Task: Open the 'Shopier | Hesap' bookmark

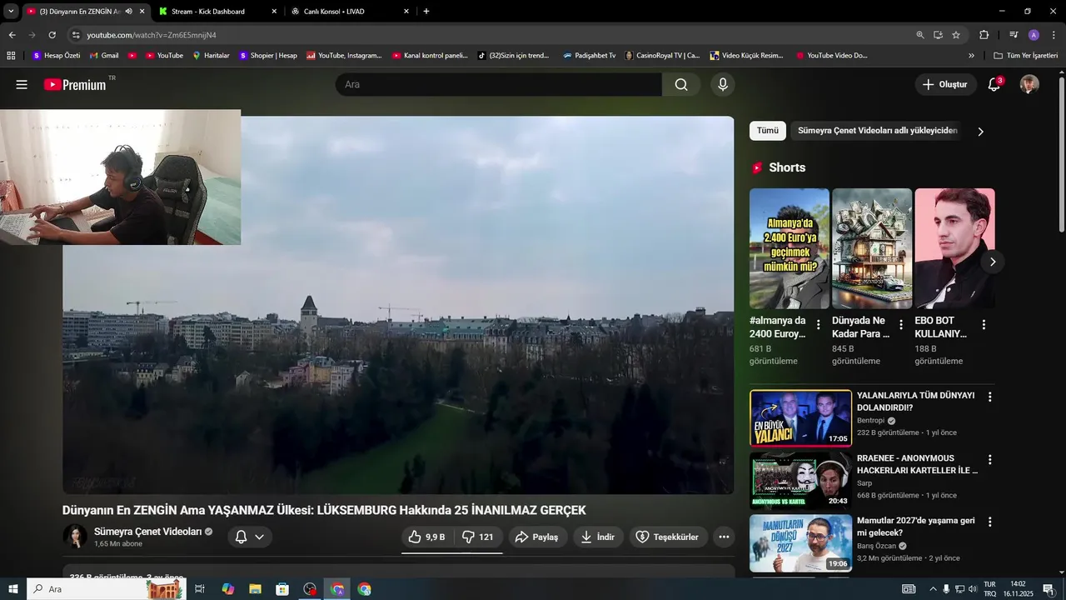Action: pyautogui.click(x=268, y=56)
